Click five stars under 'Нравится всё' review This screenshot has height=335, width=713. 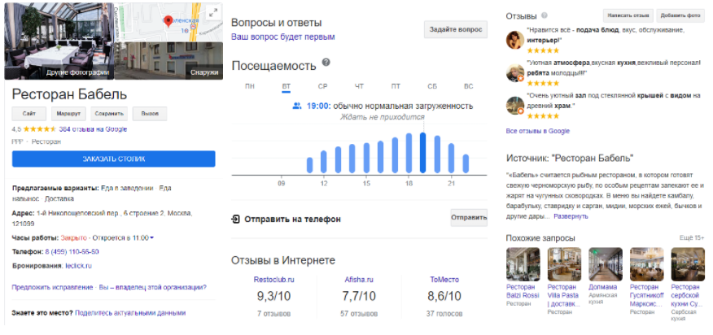(x=543, y=50)
